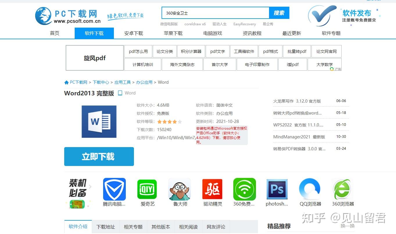Click the 搜索 search button

pos(279,13)
